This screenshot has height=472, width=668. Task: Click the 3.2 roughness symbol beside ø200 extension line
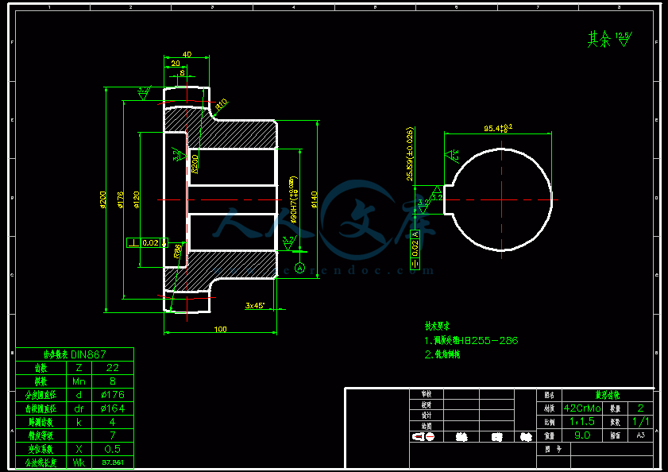point(144,93)
